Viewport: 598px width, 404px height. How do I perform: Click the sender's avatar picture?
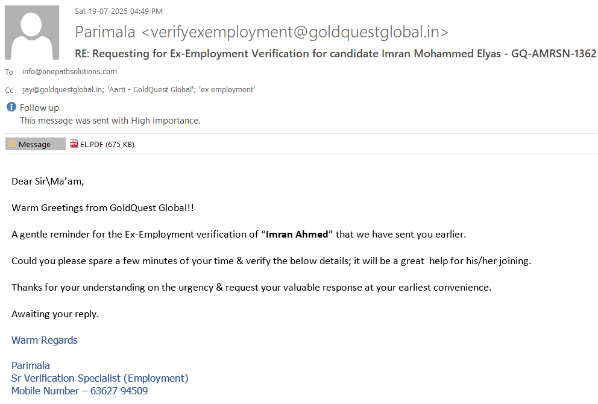click(32, 33)
